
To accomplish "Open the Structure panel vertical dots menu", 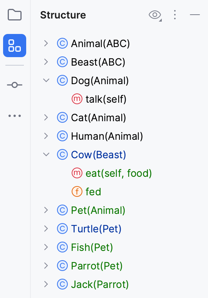I will tap(175, 15).
